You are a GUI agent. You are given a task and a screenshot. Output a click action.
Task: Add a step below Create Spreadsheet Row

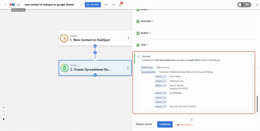point(95,75)
